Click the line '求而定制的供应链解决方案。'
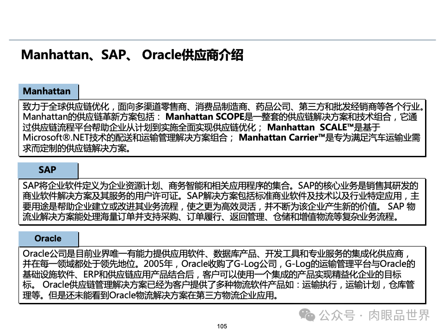This screenshot has width=444, height=333. [77, 148]
